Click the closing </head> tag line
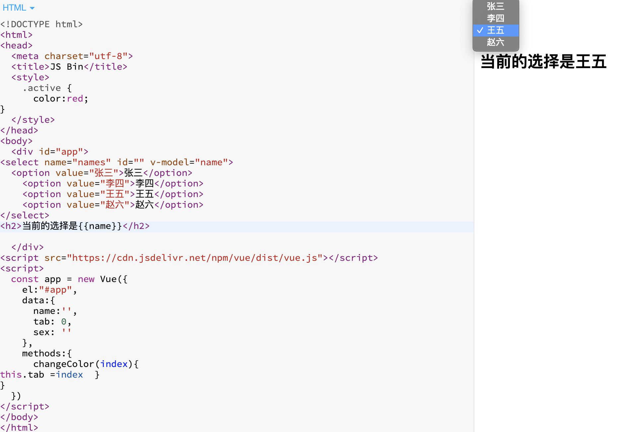The image size is (617, 432). [19, 130]
